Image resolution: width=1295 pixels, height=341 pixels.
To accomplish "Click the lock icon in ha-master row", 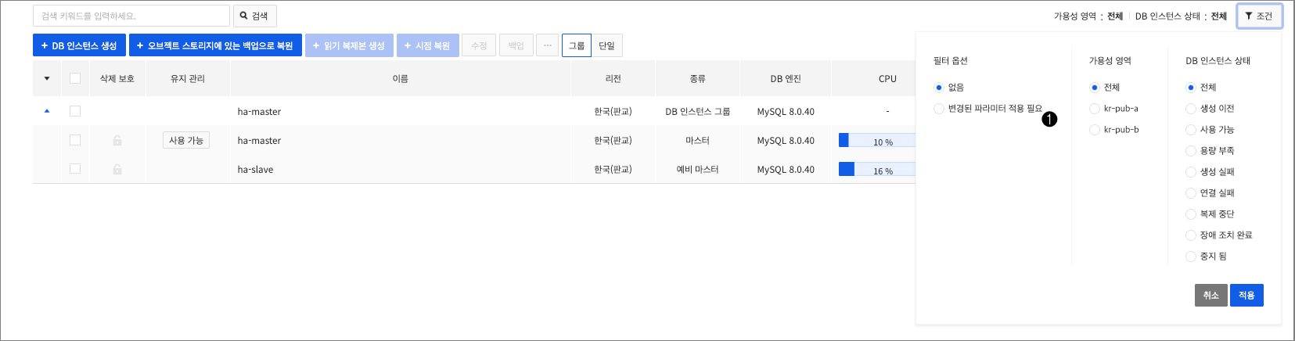I will pyautogui.click(x=117, y=141).
